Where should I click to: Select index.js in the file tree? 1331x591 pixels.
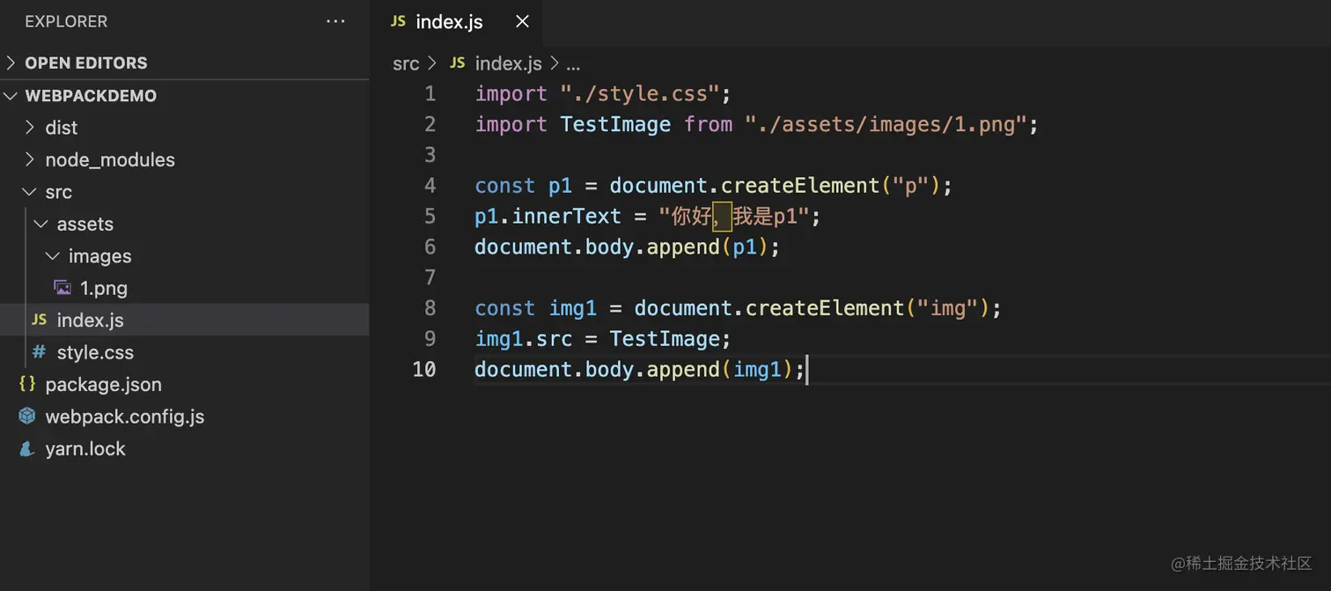click(x=184, y=320)
